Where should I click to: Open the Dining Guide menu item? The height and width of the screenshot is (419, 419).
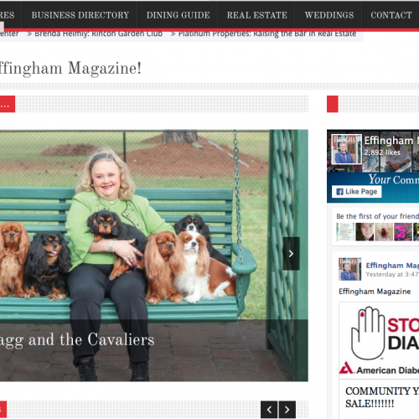point(178,15)
